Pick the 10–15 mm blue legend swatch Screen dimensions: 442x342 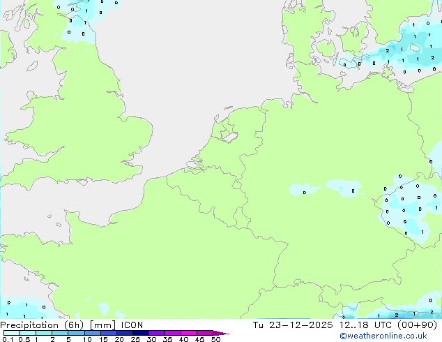(x=93, y=333)
